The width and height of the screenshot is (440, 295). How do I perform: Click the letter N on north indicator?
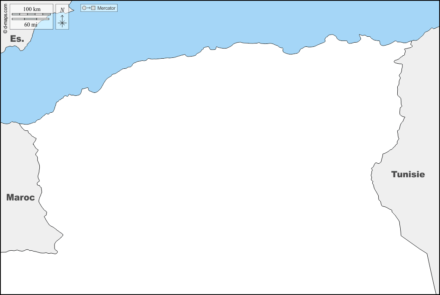[62, 10]
